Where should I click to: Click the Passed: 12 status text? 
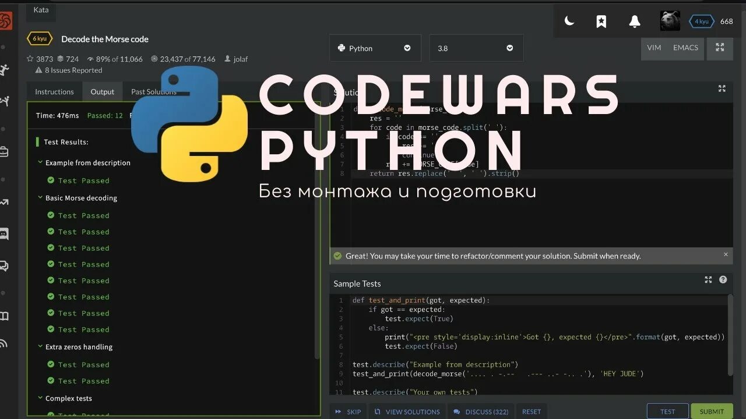pos(105,115)
